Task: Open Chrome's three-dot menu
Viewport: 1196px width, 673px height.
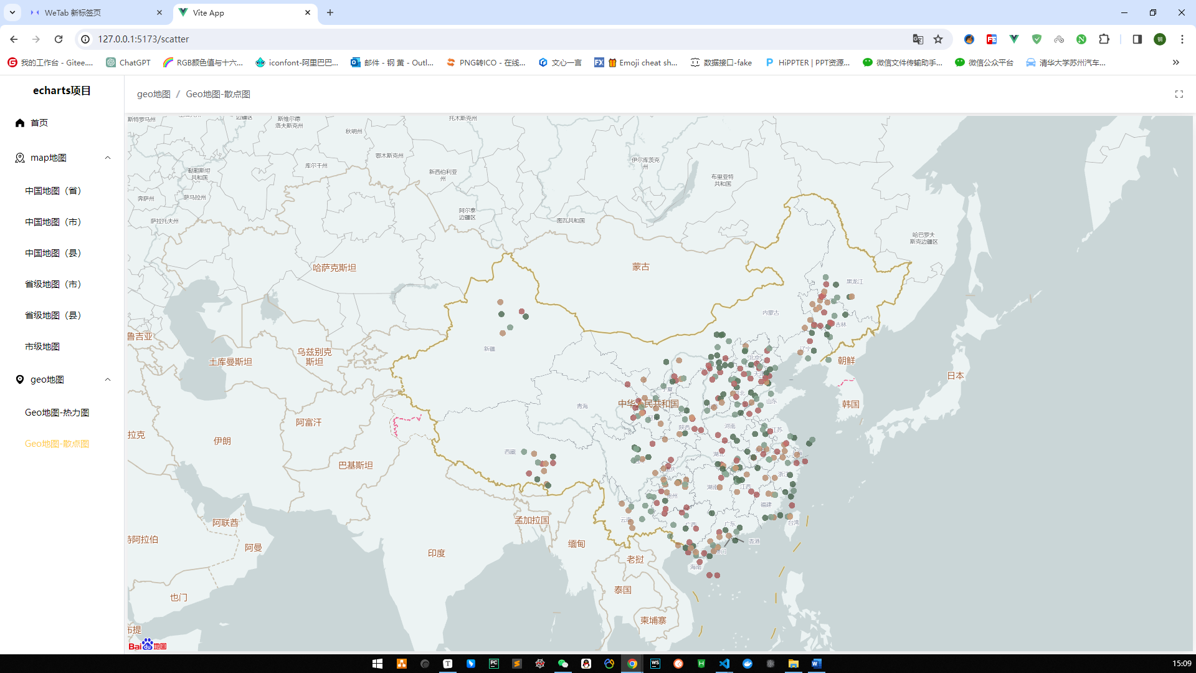Action: click(x=1182, y=39)
